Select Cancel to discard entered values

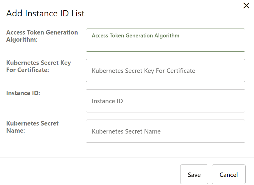click(x=229, y=174)
